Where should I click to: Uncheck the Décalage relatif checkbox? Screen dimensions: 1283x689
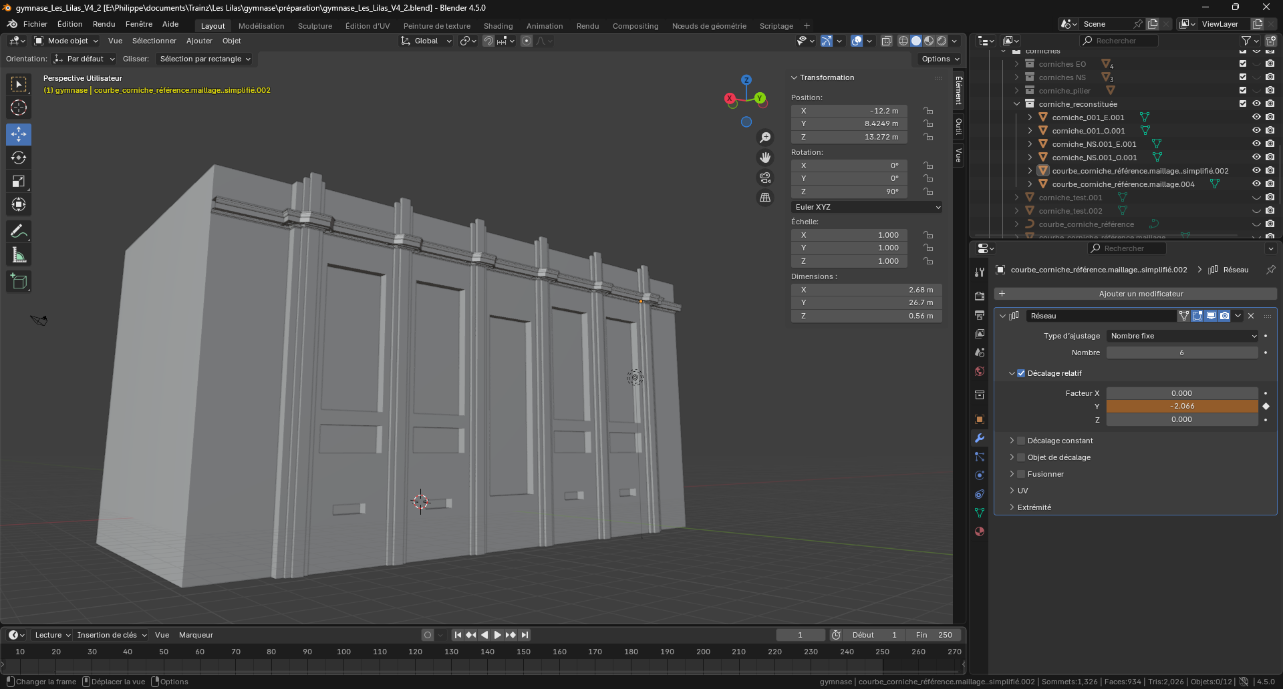[x=1021, y=373]
